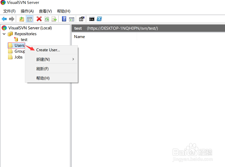Screen dimensions: 225x167
Task: Click the https://DESKTOP-1NQH0PN/svn/test/ URL text
Action: [122, 28]
